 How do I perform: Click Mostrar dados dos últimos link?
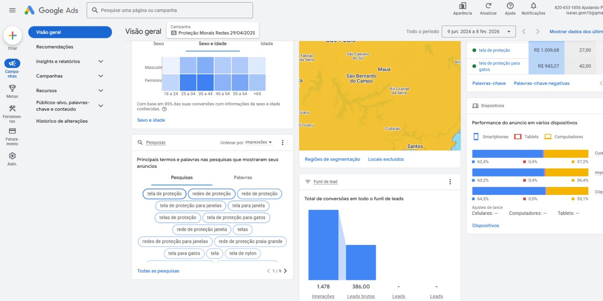pyautogui.click(x=576, y=32)
